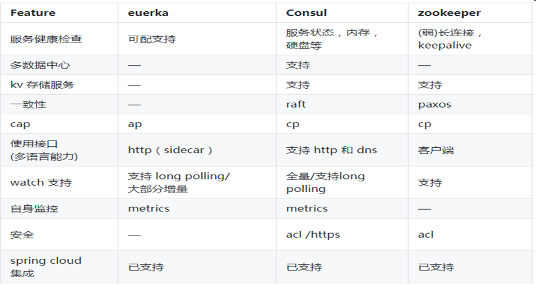Select the euerka column header
This screenshot has width=536, height=285.
148,13
